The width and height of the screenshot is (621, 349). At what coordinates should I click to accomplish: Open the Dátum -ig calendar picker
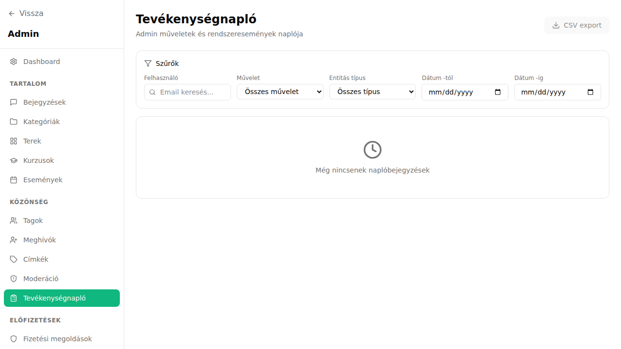pyautogui.click(x=591, y=92)
